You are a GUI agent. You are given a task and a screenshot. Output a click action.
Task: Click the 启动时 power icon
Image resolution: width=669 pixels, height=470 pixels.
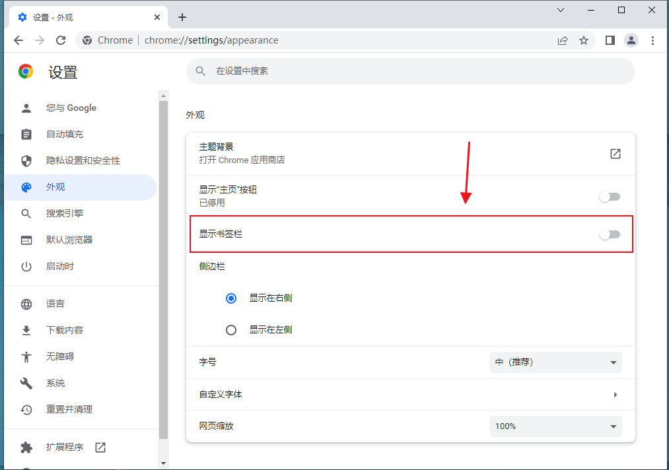tap(26, 267)
